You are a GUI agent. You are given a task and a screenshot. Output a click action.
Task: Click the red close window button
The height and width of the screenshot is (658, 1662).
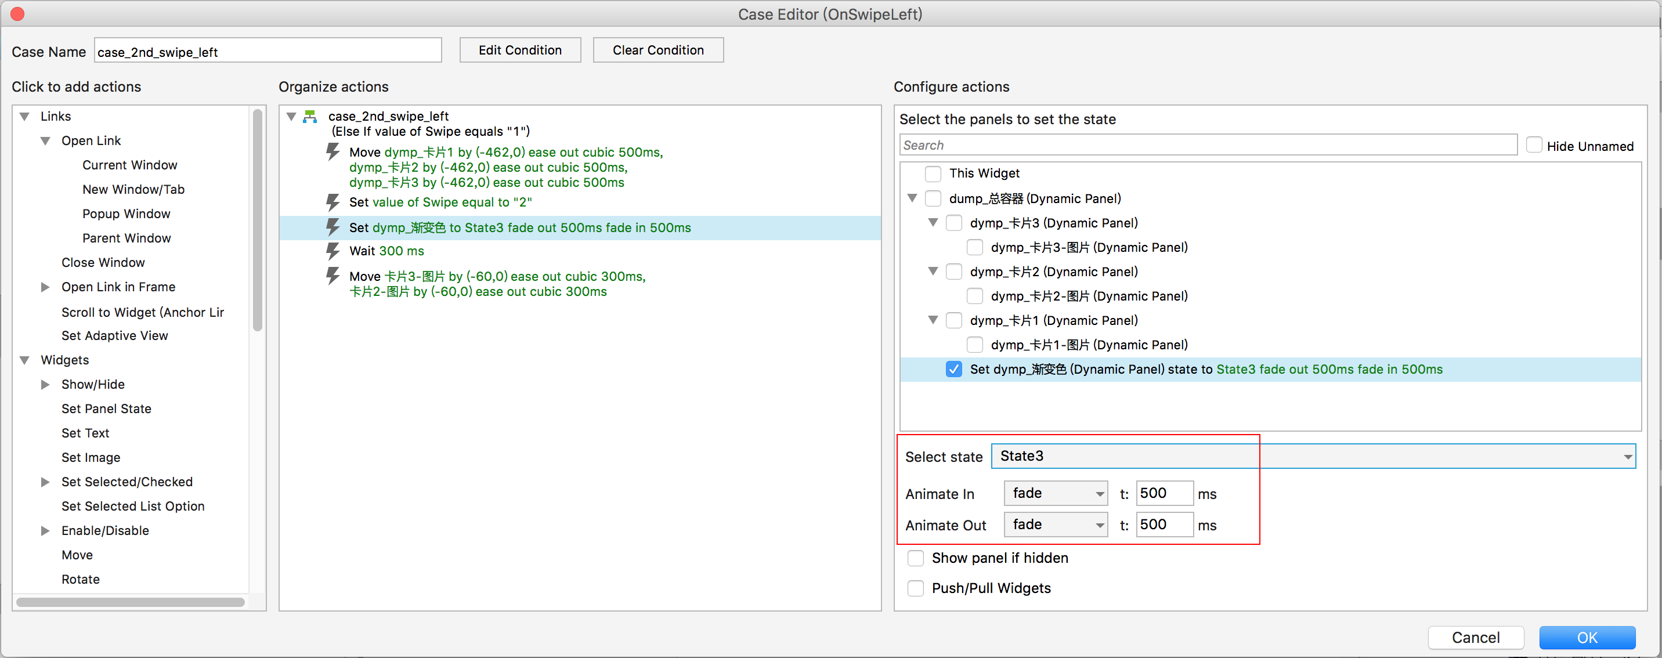17,14
